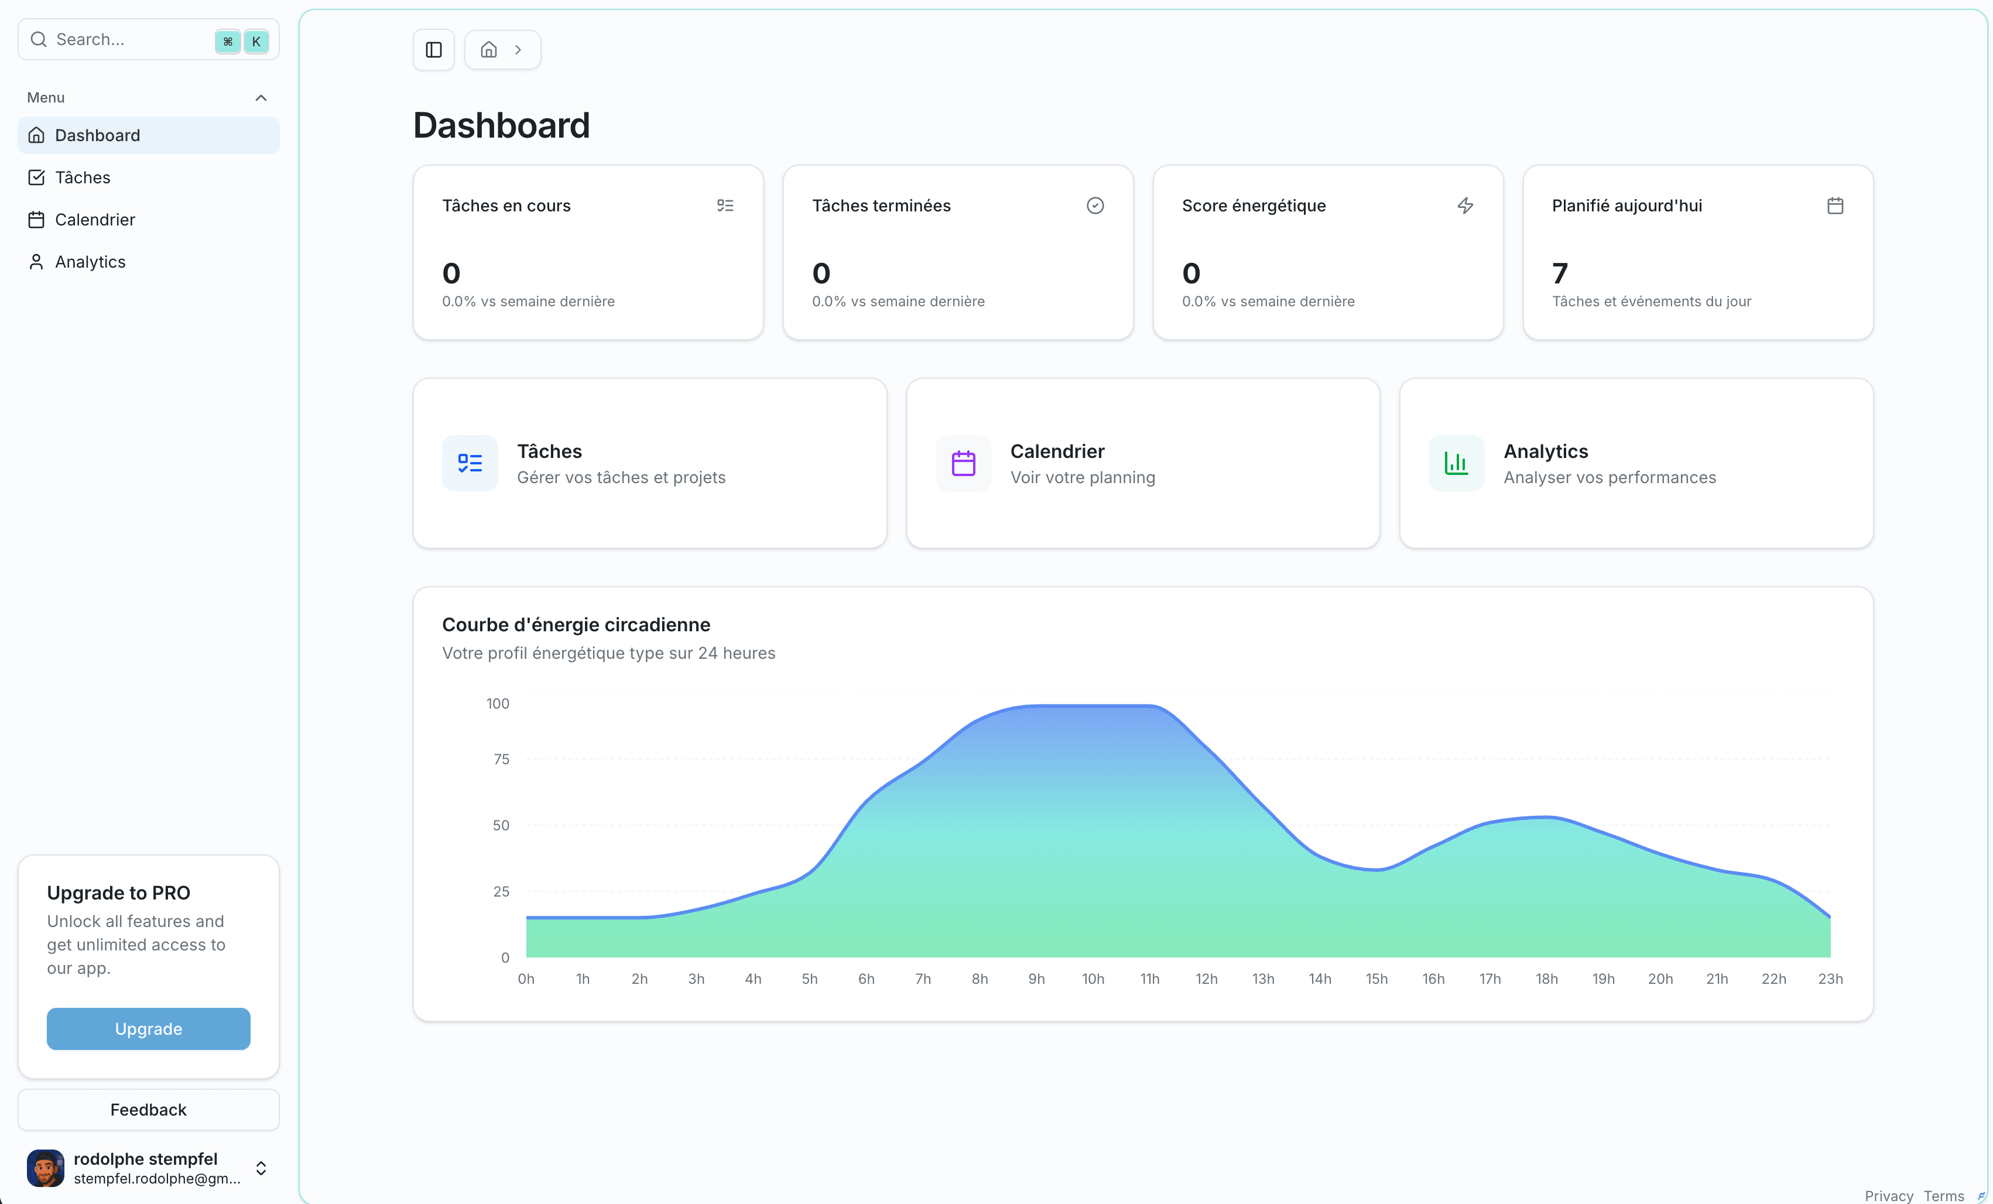Click the Upgrade button
The image size is (1993, 1204).
[x=148, y=1028]
